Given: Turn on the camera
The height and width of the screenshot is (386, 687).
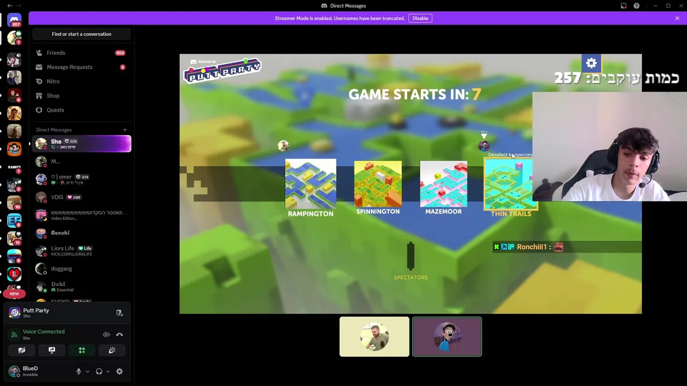Looking at the screenshot, I should click(x=21, y=350).
